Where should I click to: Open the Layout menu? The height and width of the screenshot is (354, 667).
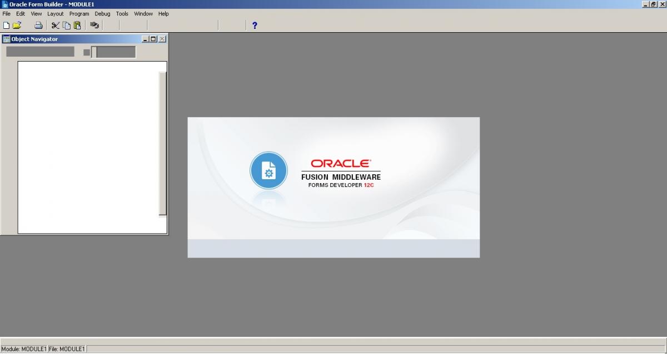pos(55,13)
